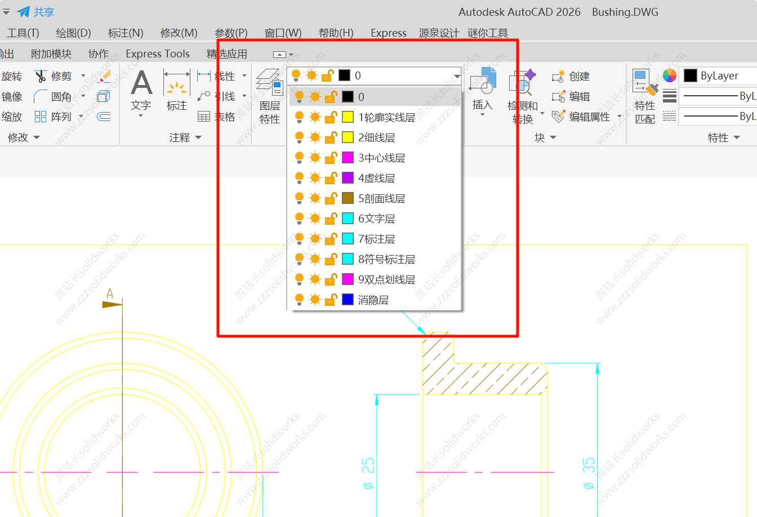Viewport: 757px width, 517px height.
Task: Select the Text (文字) large A tool
Action: click(x=141, y=83)
